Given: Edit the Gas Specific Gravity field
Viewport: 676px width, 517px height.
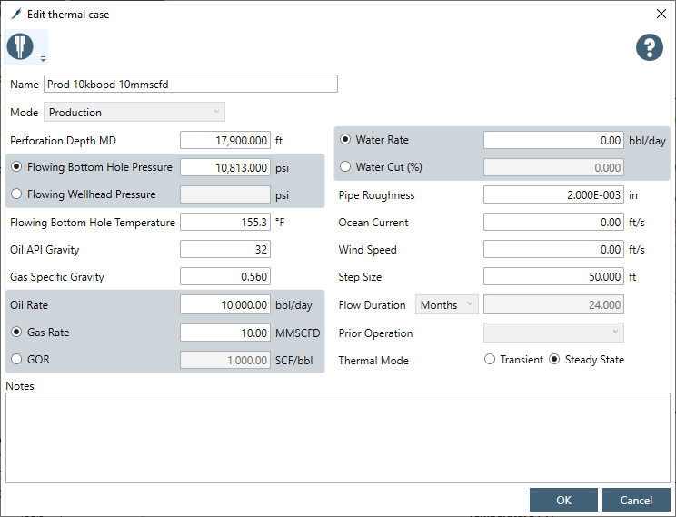Looking at the screenshot, I should [x=225, y=276].
